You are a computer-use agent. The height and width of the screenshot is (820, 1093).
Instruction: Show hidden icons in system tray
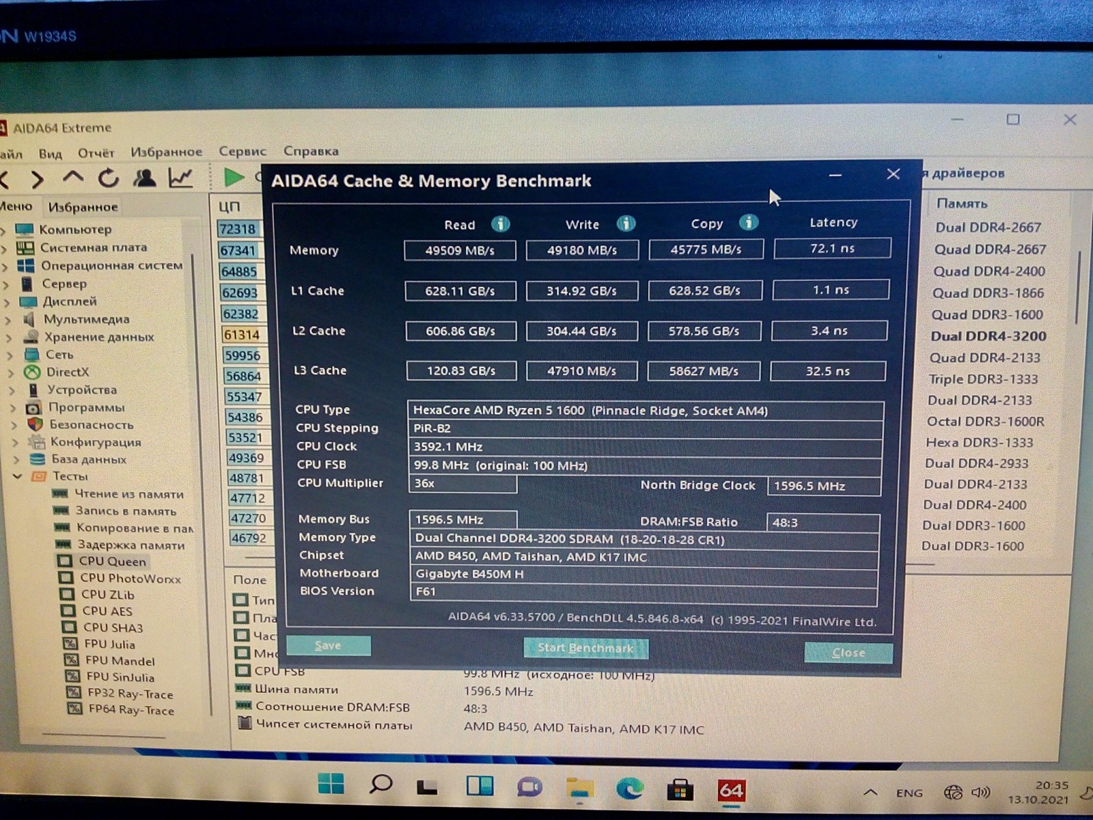pos(870,793)
